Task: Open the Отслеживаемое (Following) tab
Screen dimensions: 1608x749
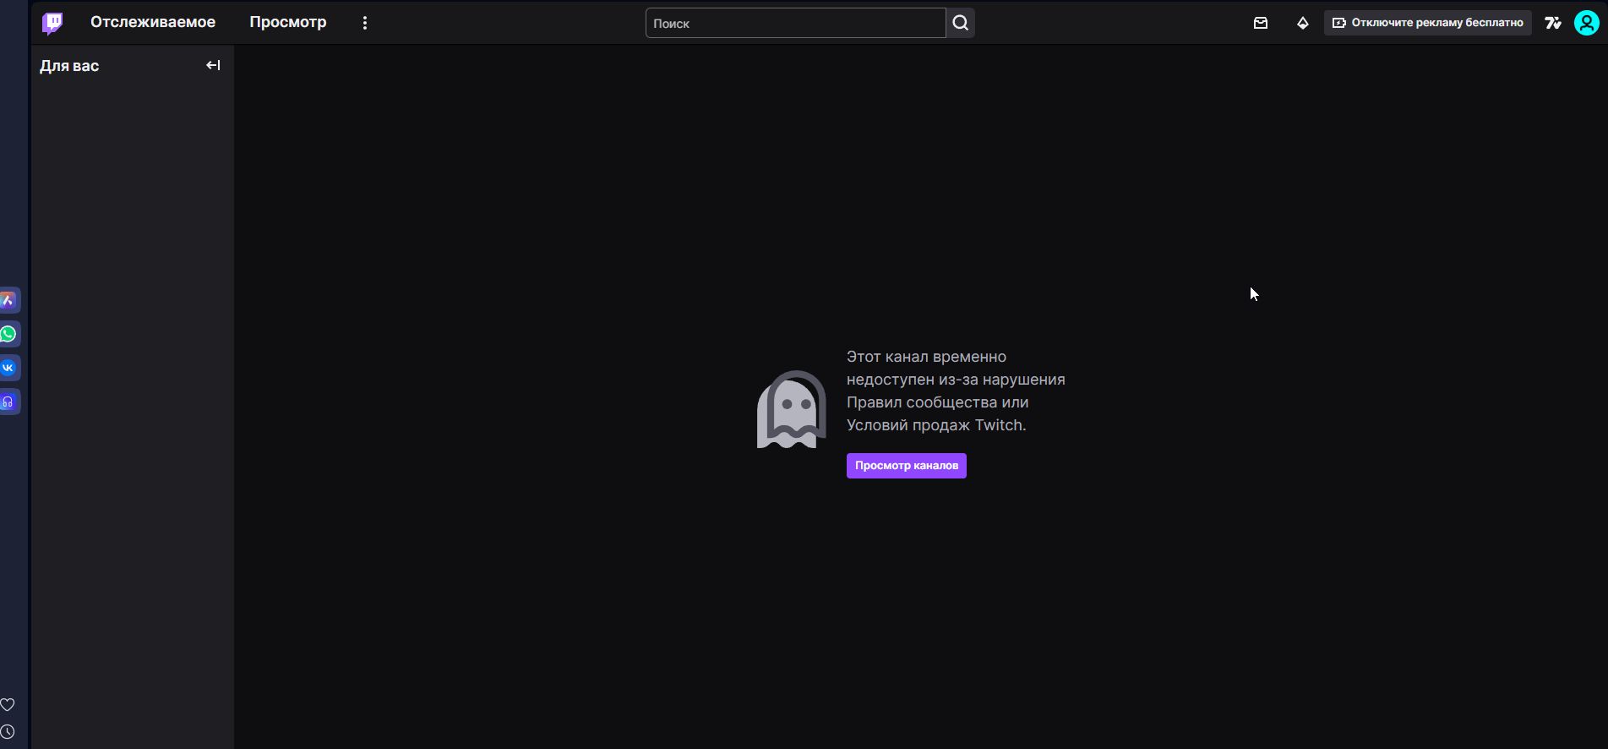Action: [x=153, y=23]
